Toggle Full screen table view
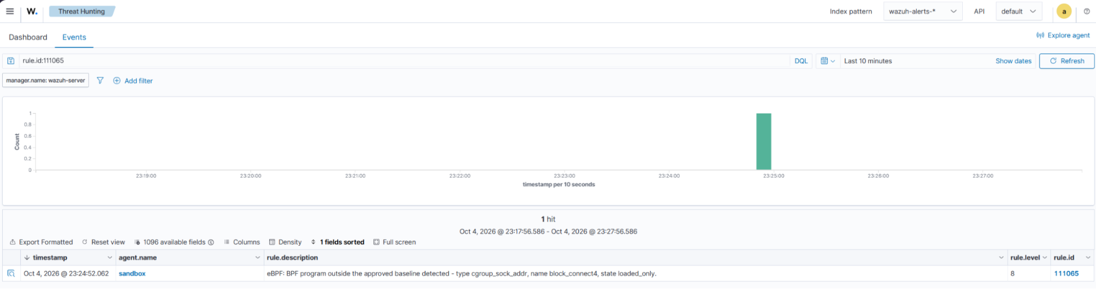 [x=395, y=242]
